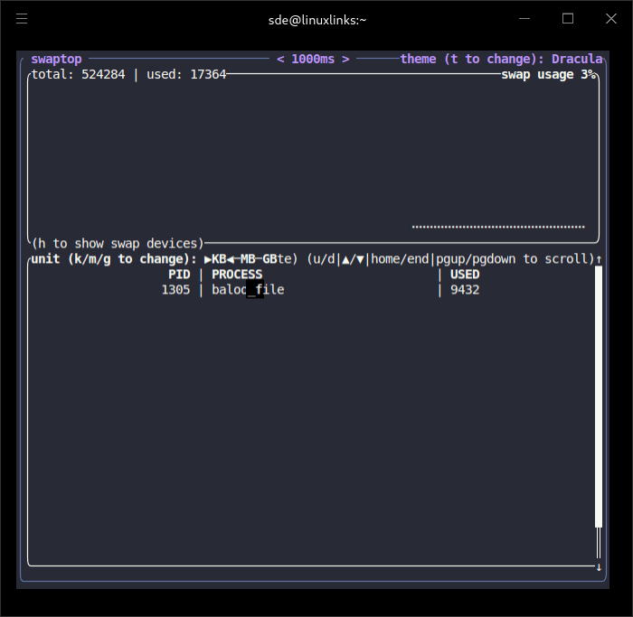Image resolution: width=633 pixels, height=617 pixels.
Task: Open the terminal hamburger menu
Action: (22, 19)
